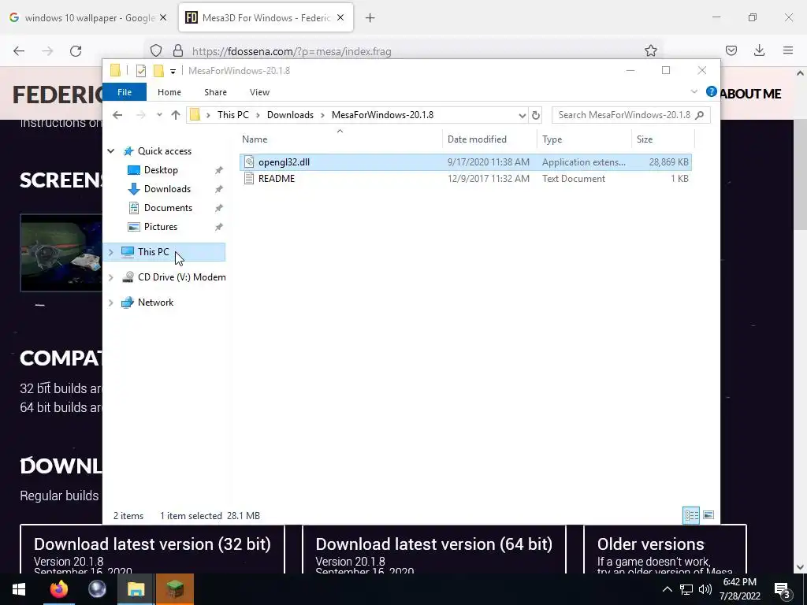The height and width of the screenshot is (605, 807).
Task: Click the Minecraft block taskbar icon
Action: pyautogui.click(x=175, y=589)
